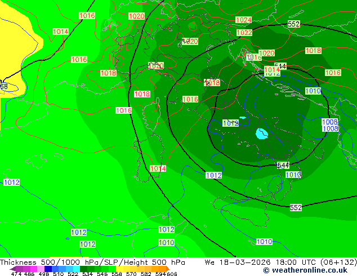Click the 1014 label over Sardinia
The width and height of the screenshot is (357, 276).
pos(158,168)
